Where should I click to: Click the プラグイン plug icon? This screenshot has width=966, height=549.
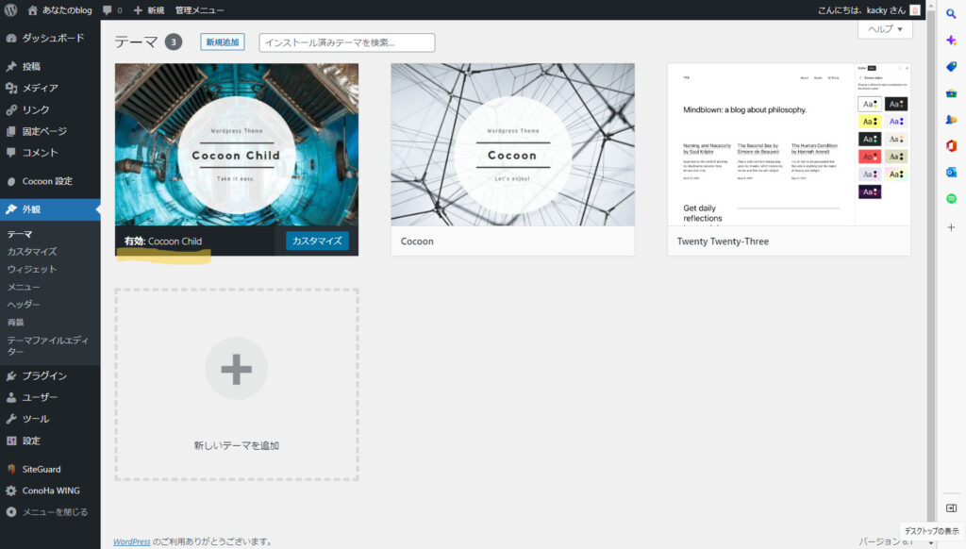pos(11,375)
